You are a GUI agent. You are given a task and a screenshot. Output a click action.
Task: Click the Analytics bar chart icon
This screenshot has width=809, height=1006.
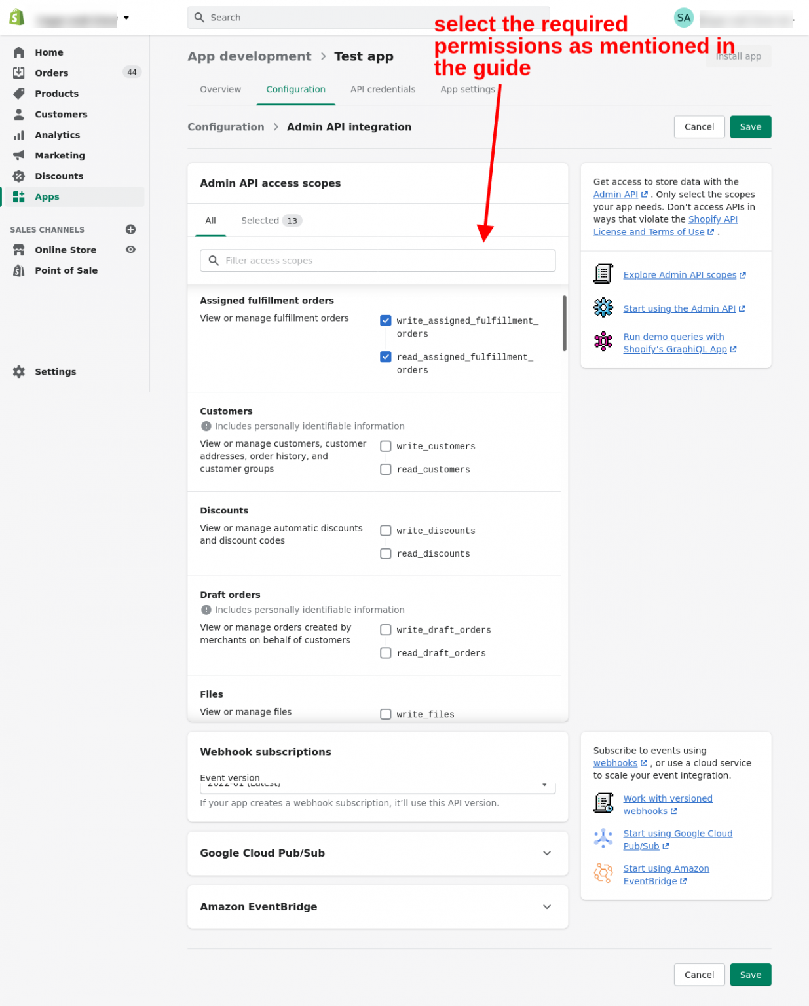[x=19, y=135]
